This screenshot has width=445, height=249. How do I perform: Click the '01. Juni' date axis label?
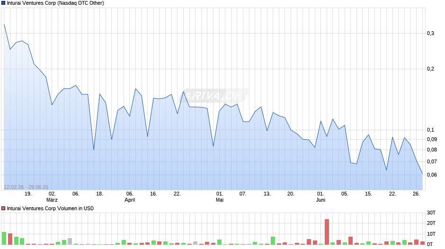(320, 197)
